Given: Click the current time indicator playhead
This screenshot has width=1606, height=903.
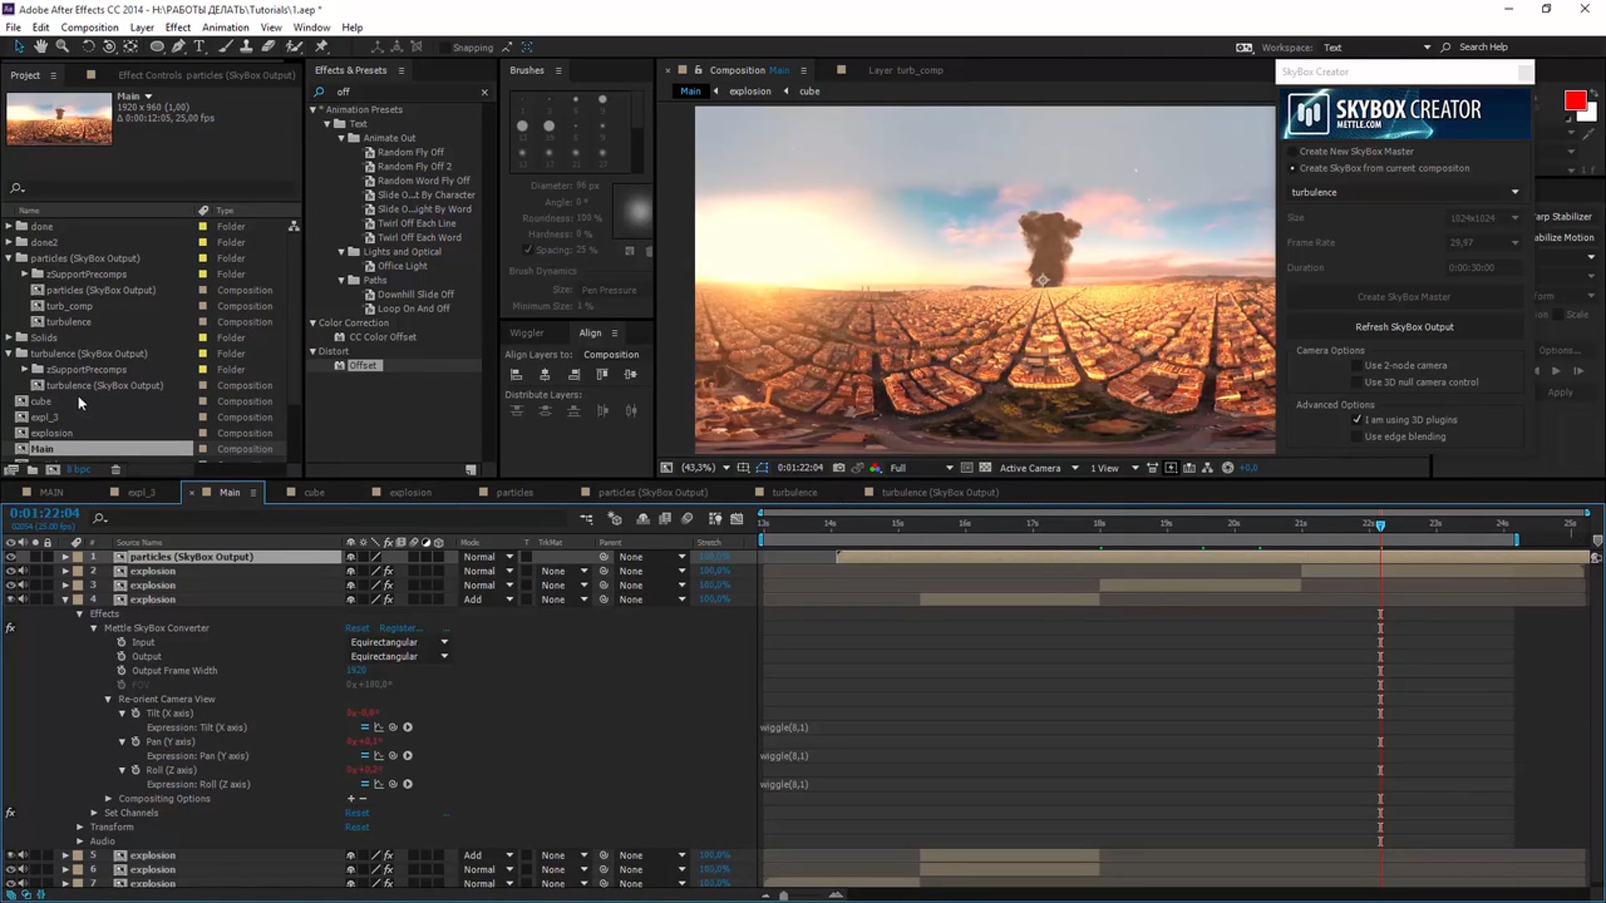Looking at the screenshot, I should [x=1380, y=526].
